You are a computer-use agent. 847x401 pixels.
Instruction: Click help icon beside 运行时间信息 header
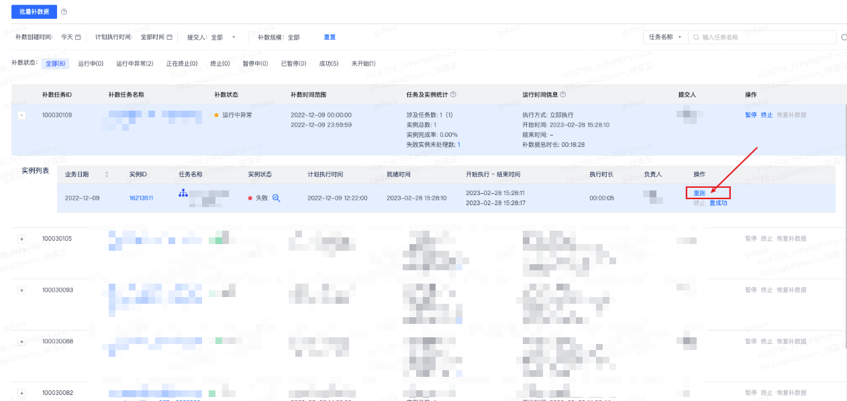point(562,95)
